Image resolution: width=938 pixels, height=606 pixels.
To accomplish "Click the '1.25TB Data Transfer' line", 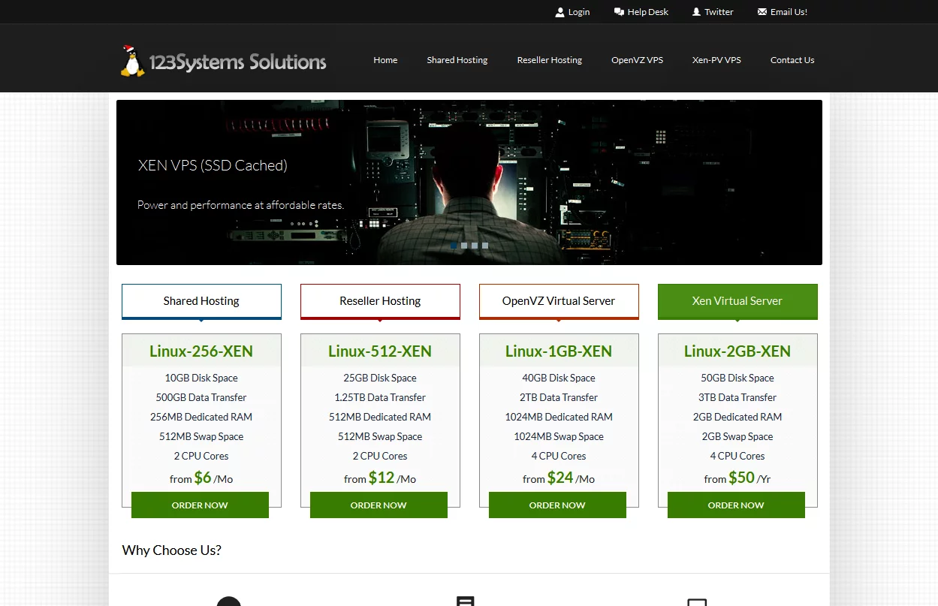I will coord(380,397).
